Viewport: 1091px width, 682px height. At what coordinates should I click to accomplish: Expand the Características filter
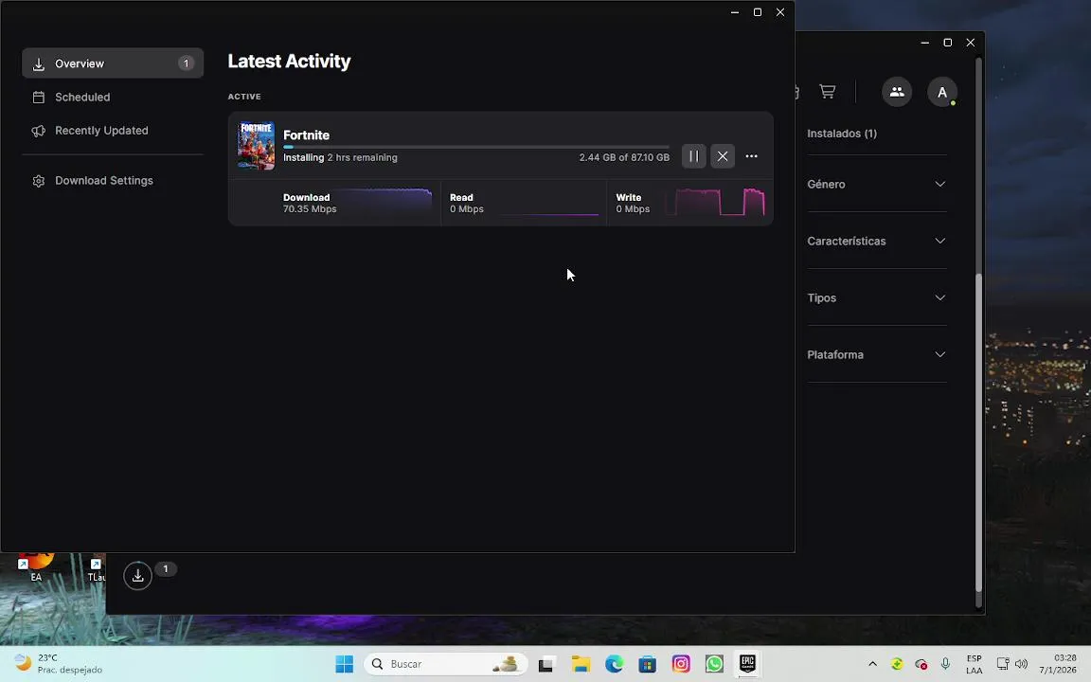pyautogui.click(x=877, y=241)
